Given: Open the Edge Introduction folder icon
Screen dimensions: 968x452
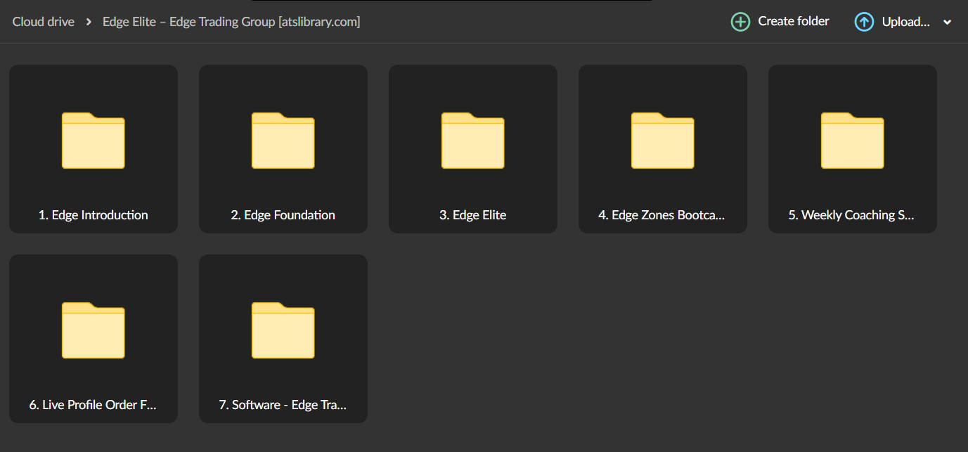Looking at the screenshot, I should pos(93,141).
